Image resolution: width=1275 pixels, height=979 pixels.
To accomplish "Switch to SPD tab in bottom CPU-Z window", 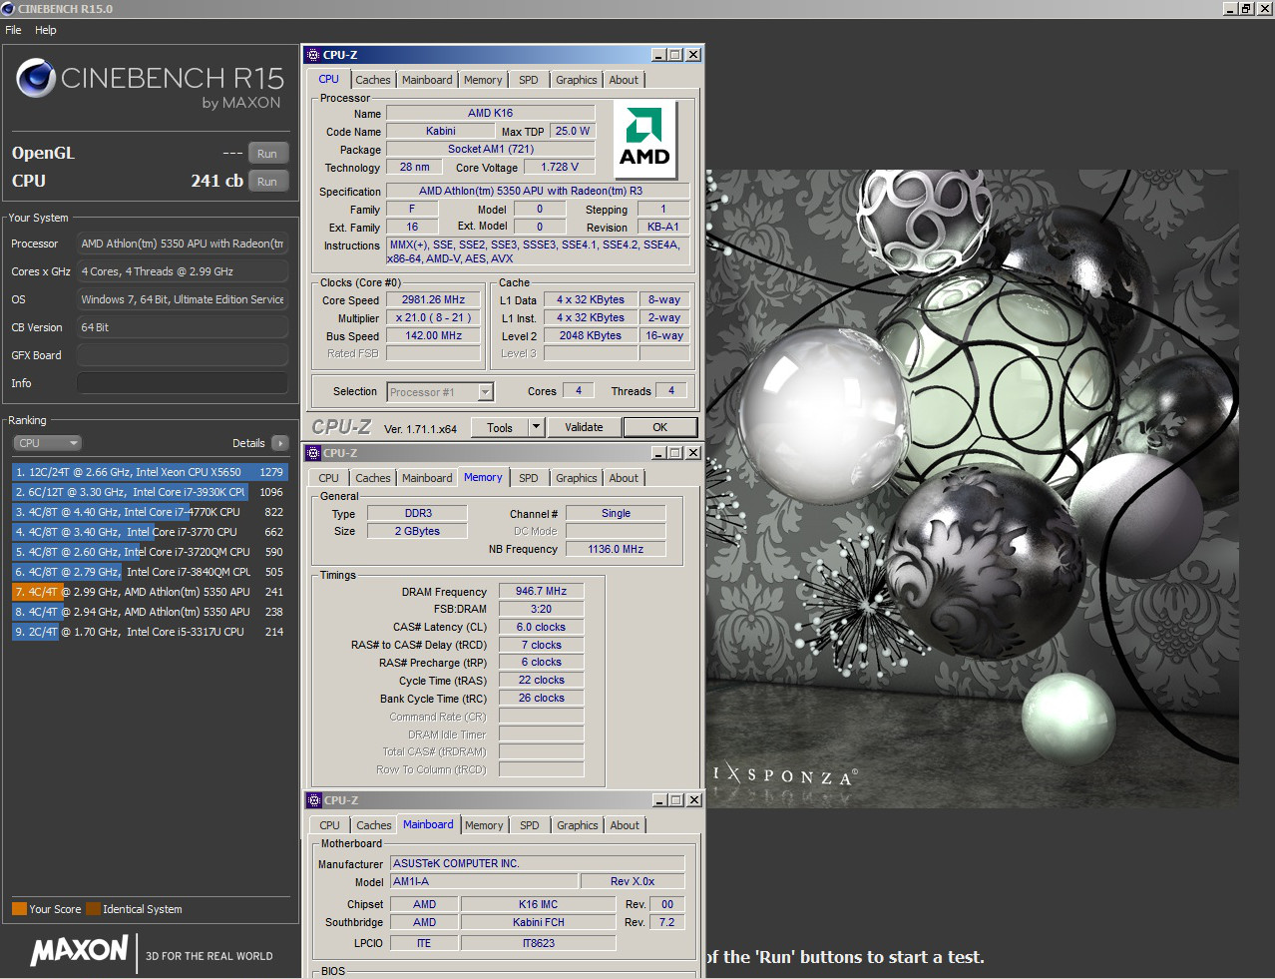I will (x=530, y=825).
